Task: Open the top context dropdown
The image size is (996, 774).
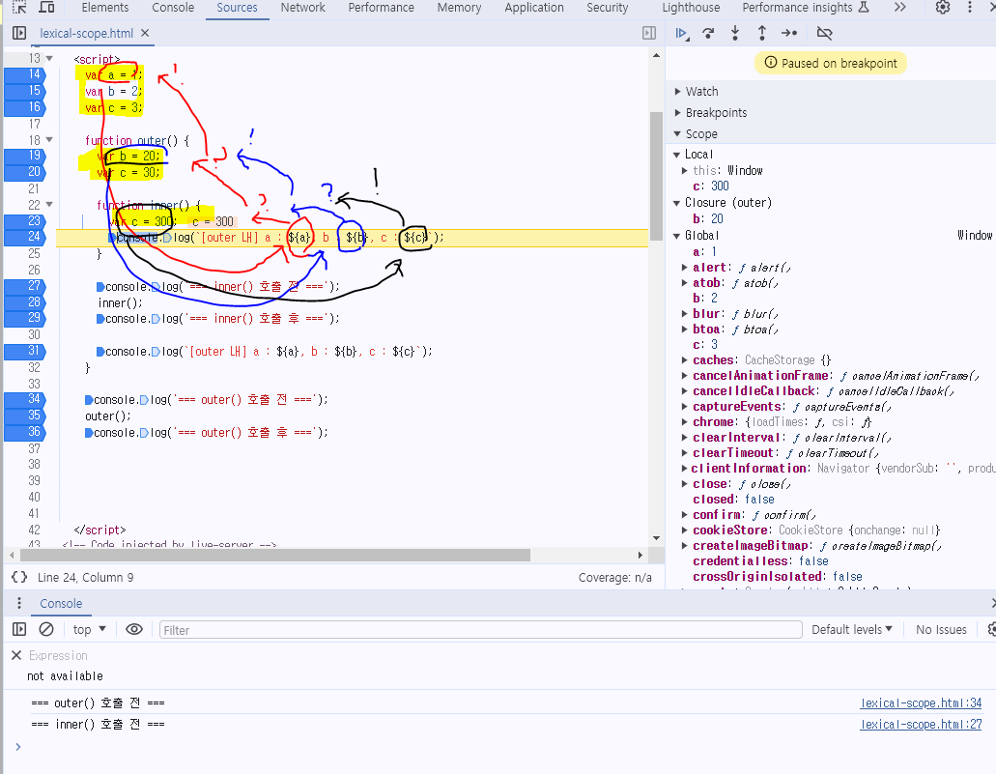Action: click(x=89, y=629)
